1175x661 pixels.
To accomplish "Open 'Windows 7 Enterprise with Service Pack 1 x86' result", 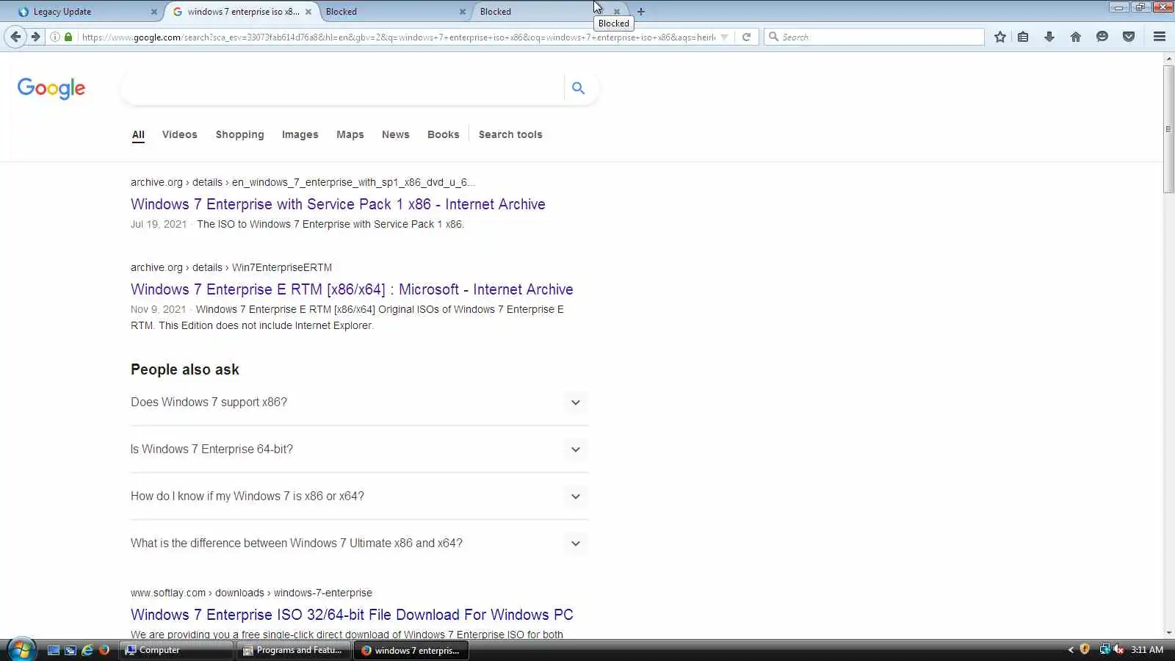I will [338, 204].
